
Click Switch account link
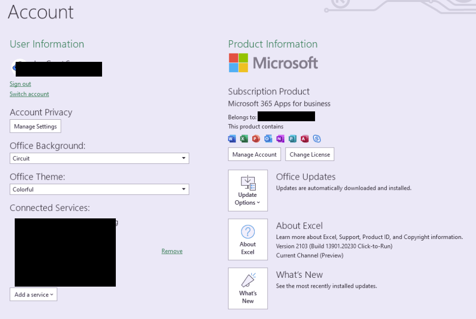[29, 94]
